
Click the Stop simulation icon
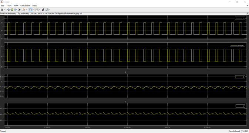point(19,10)
